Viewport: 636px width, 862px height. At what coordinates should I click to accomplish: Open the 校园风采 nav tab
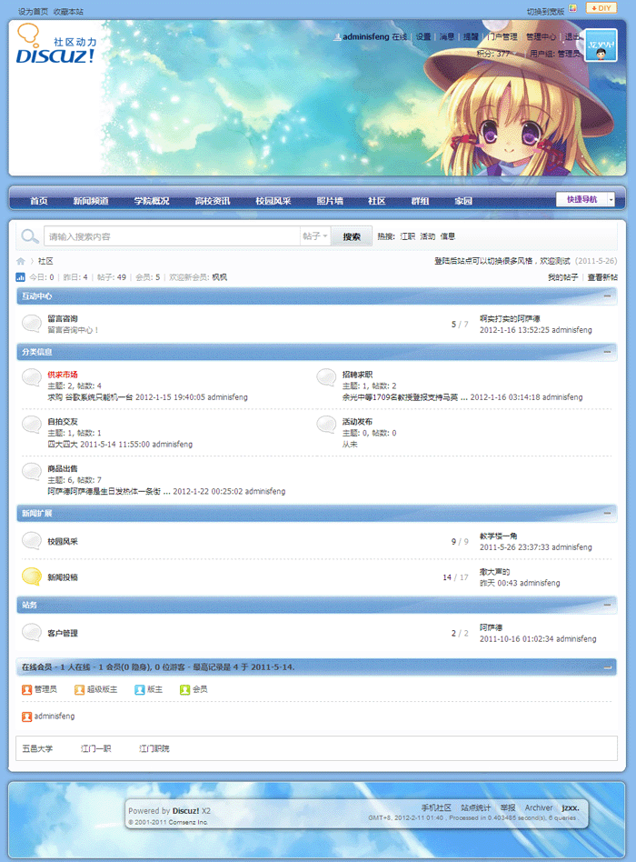273,201
